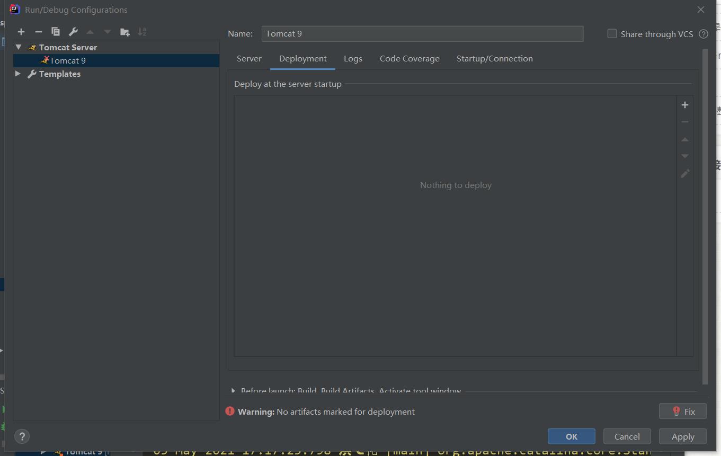This screenshot has width=721, height=456.
Task: Click the Cancel button
Action: click(627, 436)
